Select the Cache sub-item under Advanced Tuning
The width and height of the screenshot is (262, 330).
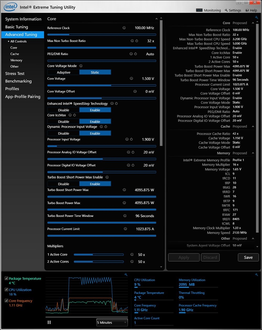pos(15,54)
